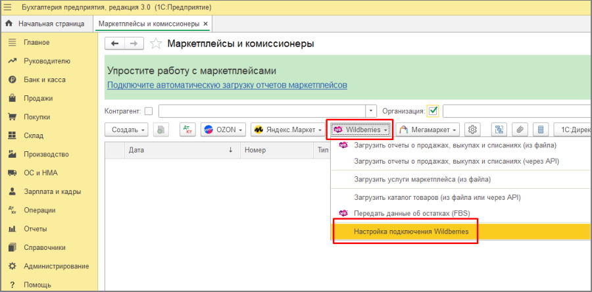This screenshot has height=292, width=592.
Task: Expand the Контрагент field dropdown arrow
Action: click(372, 111)
